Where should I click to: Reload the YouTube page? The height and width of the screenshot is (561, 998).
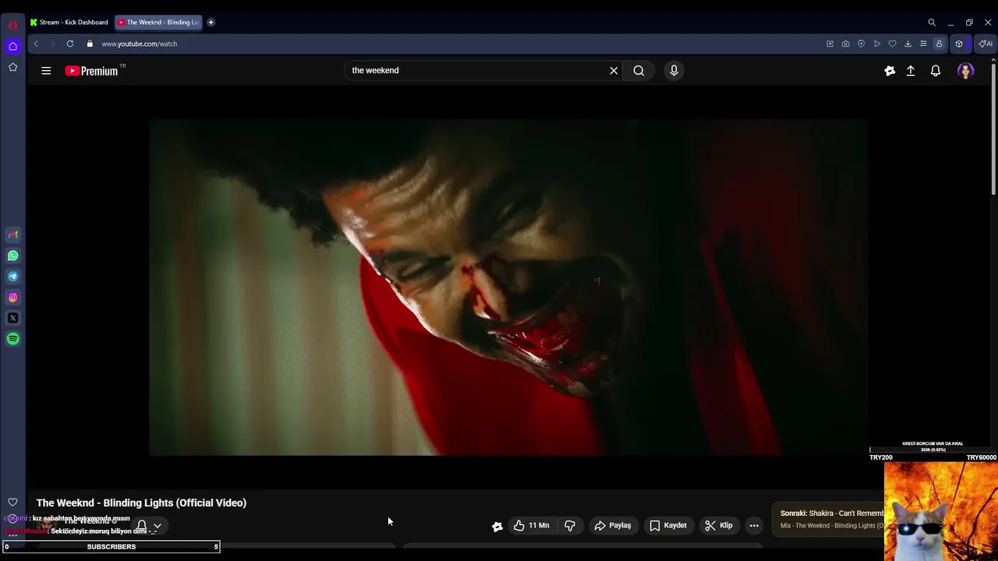[70, 44]
